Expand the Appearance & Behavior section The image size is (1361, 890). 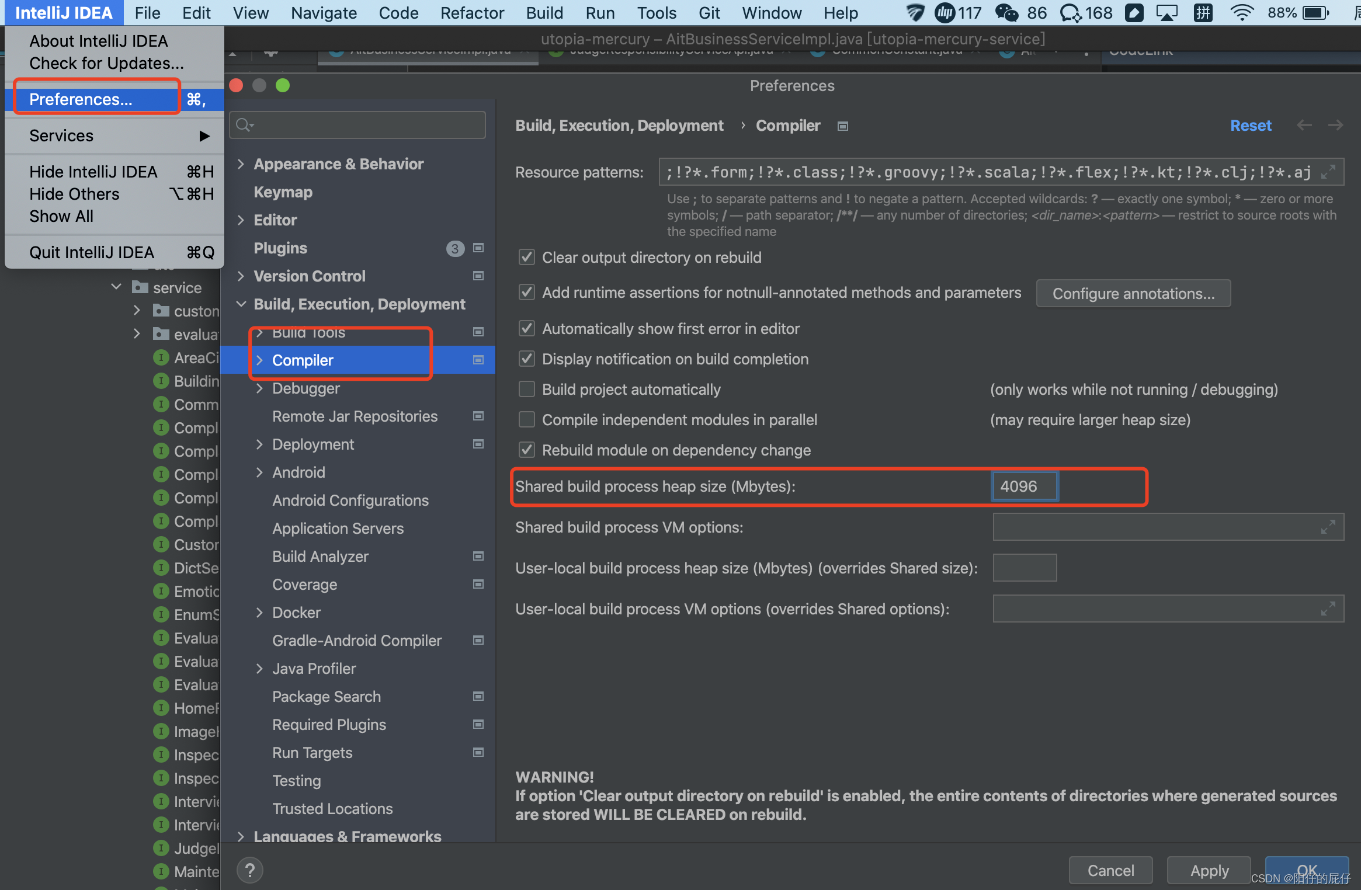pos(241,164)
